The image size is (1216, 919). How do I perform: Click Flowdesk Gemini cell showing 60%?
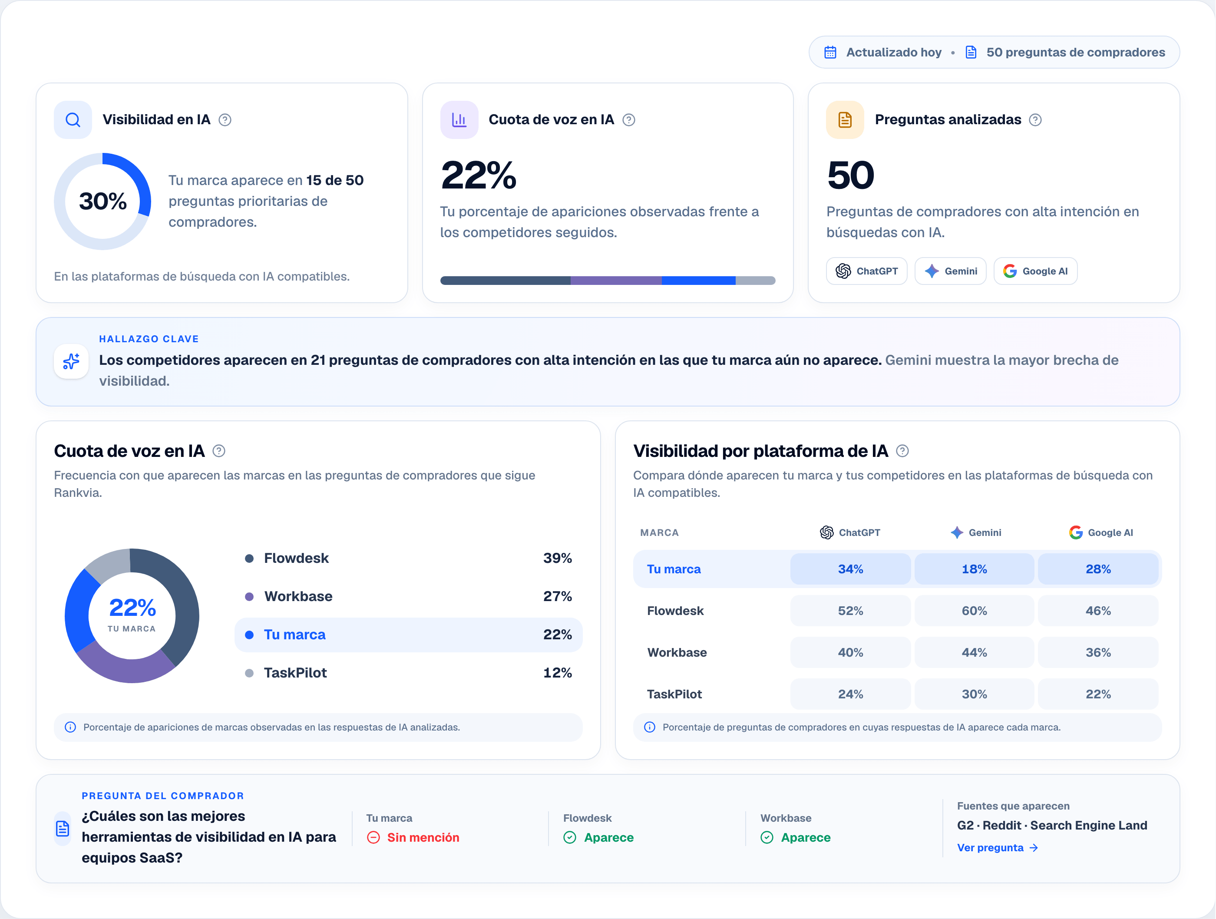[x=974, y=611]
